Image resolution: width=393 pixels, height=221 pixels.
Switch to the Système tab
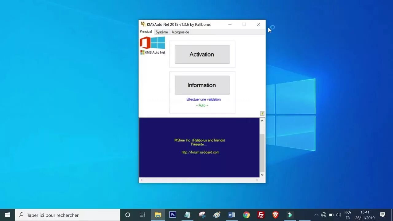tap(161, 32)
